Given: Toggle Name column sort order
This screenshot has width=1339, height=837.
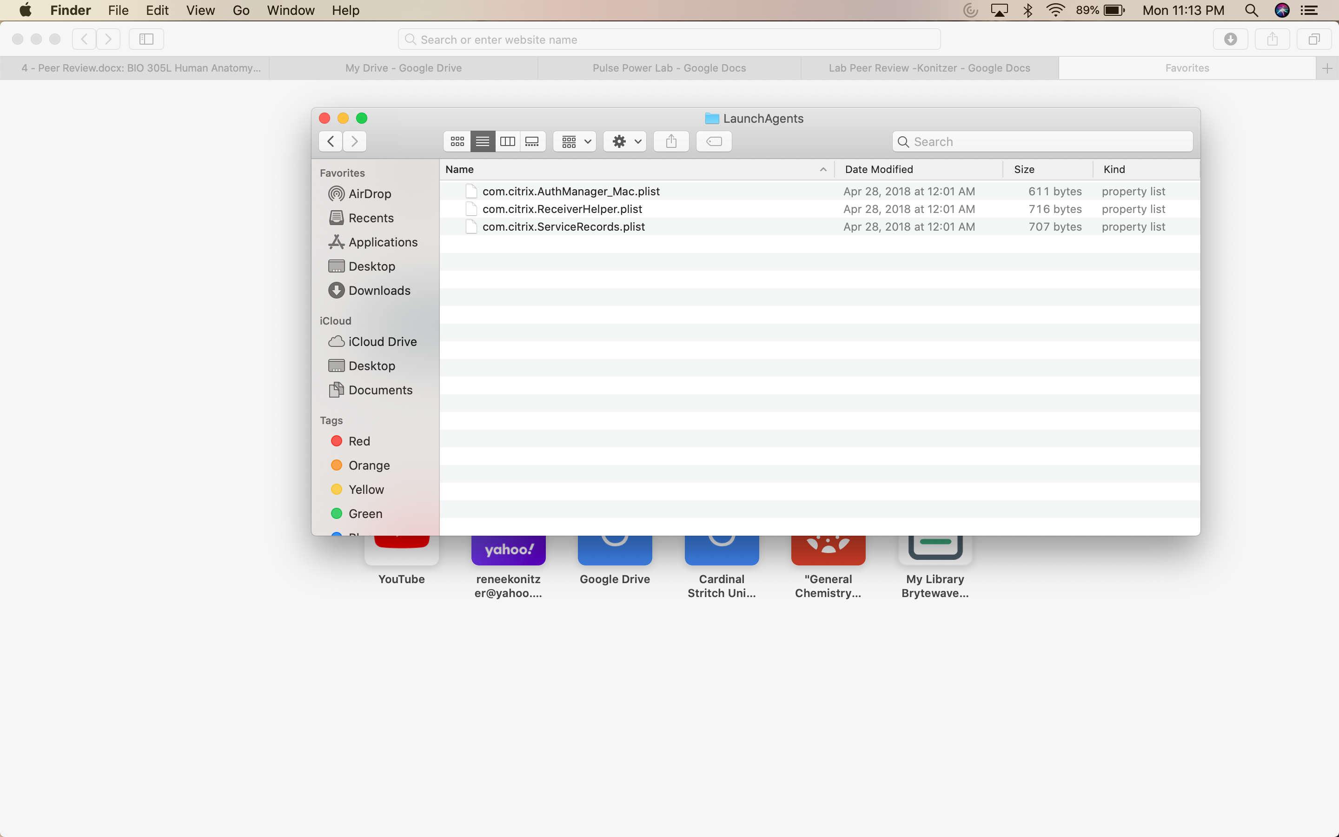Looking at the screenshot, I should point(636,169).
